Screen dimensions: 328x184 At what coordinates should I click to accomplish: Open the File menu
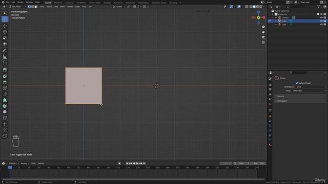pyautogui.click(x=8, y=2)
